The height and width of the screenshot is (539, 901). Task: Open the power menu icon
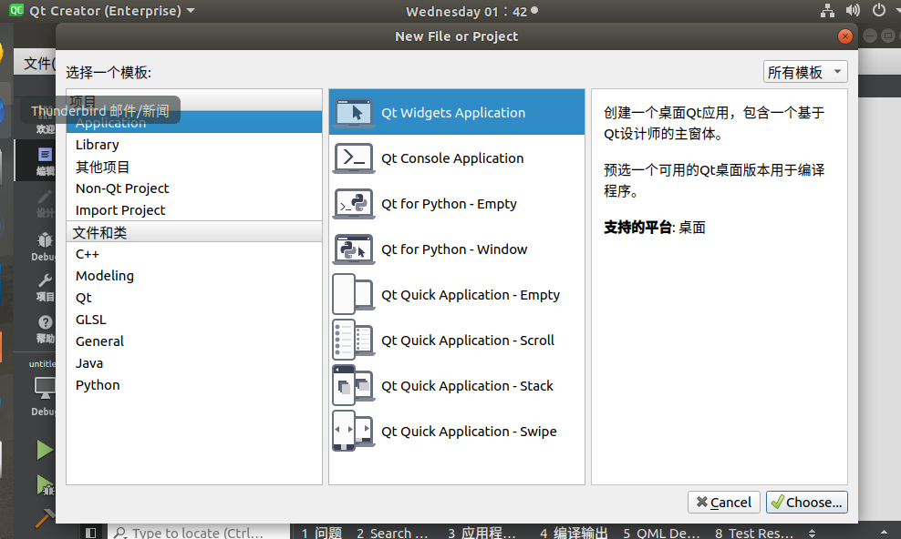click(x=878, y=10)
